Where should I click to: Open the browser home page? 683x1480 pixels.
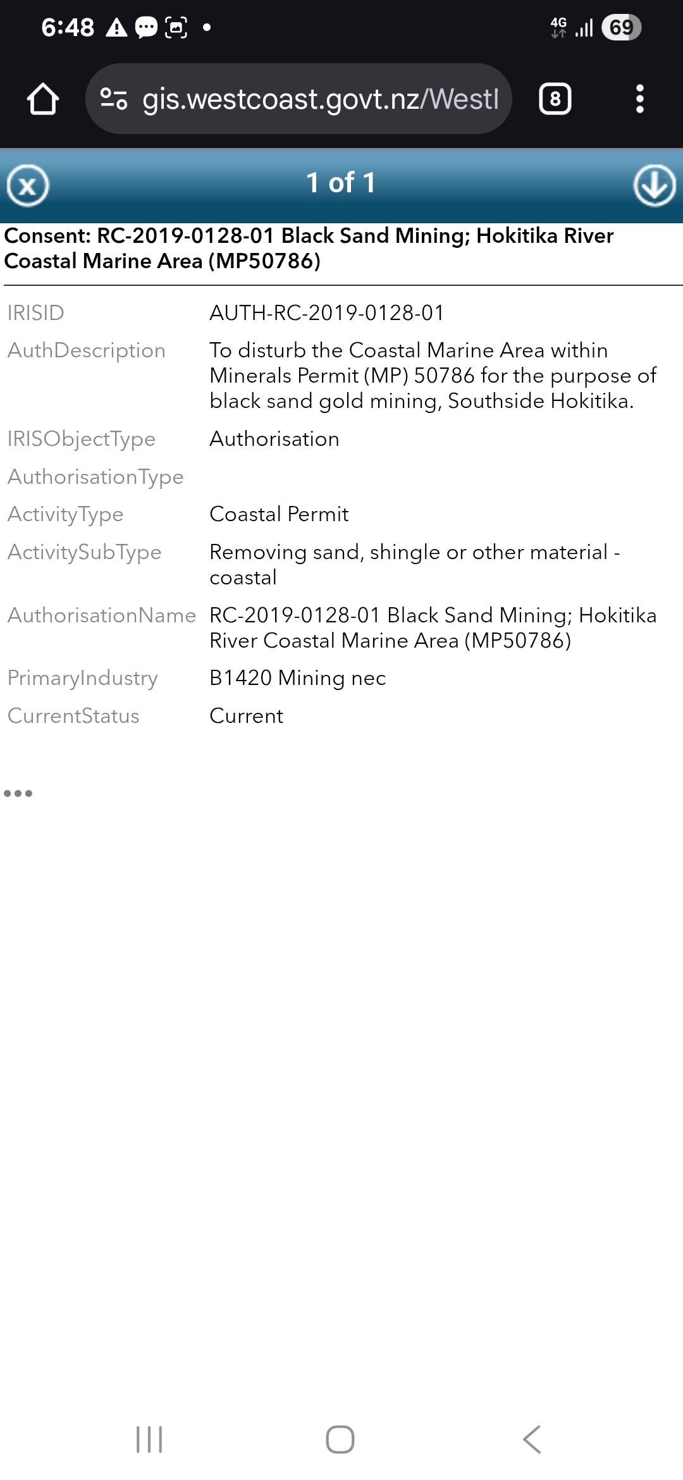pyautogui.click(x=43, y=99)
